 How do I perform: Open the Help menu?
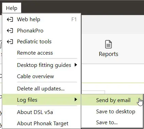pos(12,8)
